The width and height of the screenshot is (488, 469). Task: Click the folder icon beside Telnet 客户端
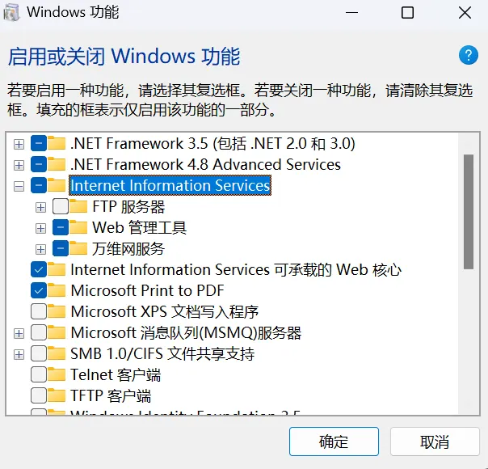click(57, 374)
